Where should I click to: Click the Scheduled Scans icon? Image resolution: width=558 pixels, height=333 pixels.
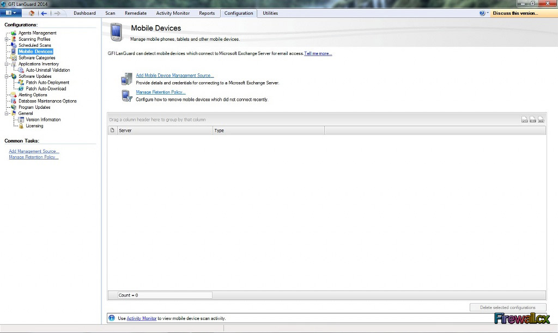point(14,46)
